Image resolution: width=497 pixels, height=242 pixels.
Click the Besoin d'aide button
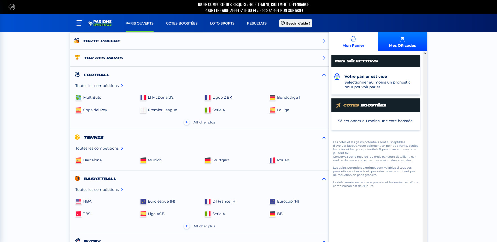pyautogui.click(x=296, y=23)
